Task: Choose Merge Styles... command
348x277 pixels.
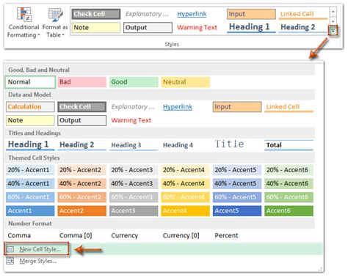Action: click(x=38, y=261)
